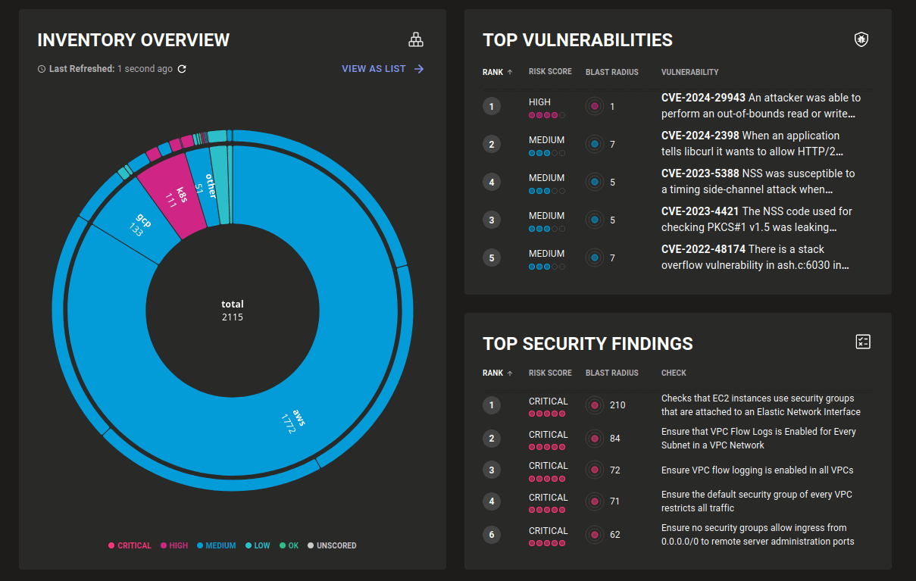Click the MEDIUM legend color dot
Viewport: 916px width, 581px height.
(200, 545)
